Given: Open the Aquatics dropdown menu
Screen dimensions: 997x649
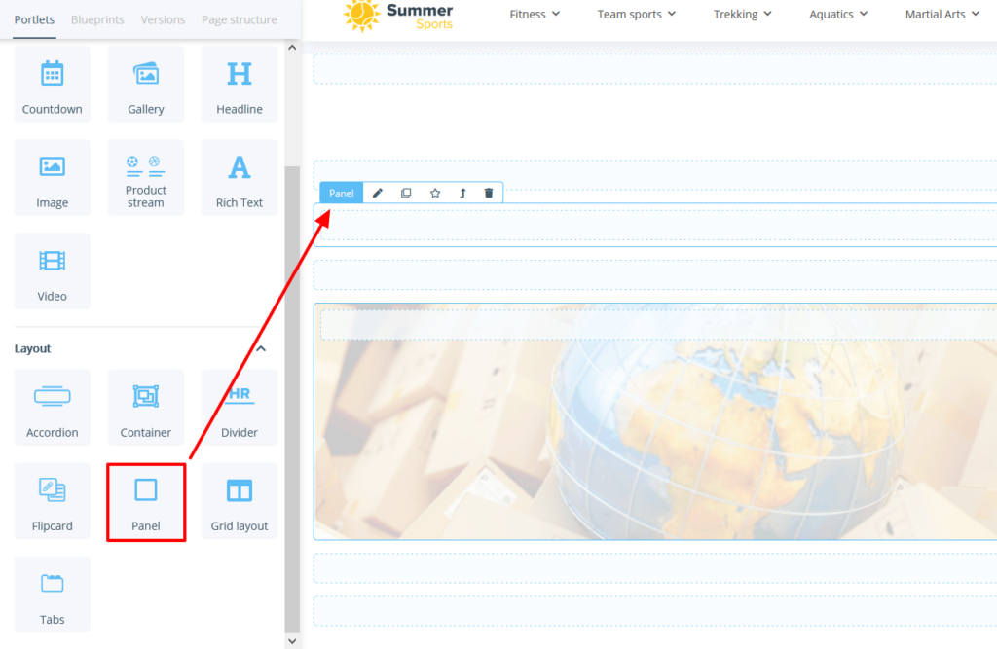Looking at the screenshot, I should [x=836, y=14].
